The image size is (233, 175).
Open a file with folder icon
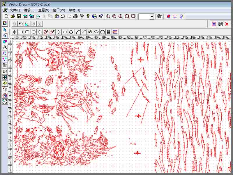click(x=13, y=16)
